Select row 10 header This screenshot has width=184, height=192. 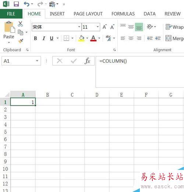point(5,168)
